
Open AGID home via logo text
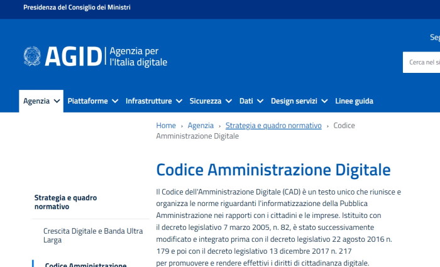pos(74,57)
